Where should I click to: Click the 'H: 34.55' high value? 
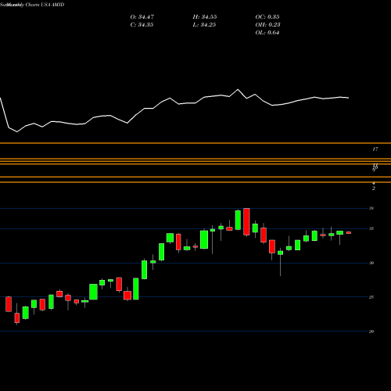click(x=205, y=17)
